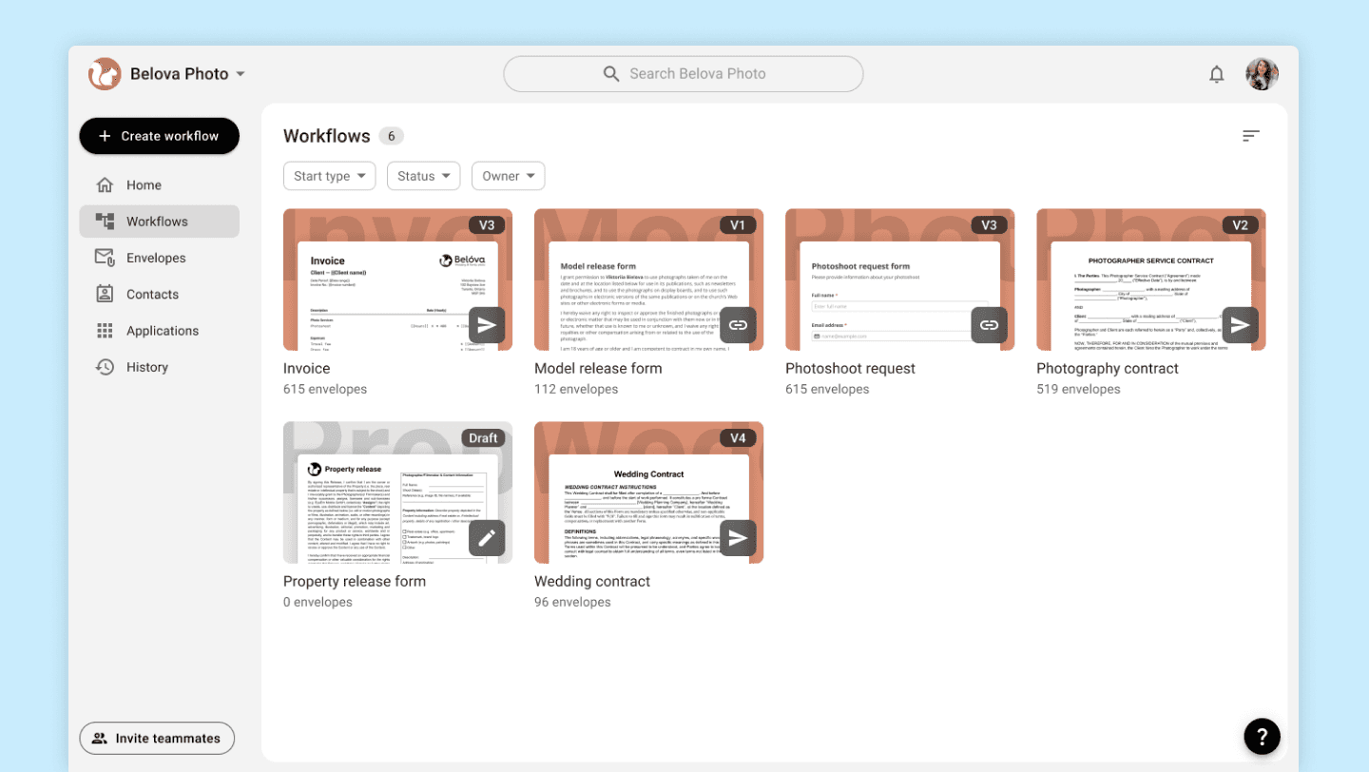Click the V2 badge on Photography contract
This screenshot has height=772, width=1369.
coord(1240,225)
